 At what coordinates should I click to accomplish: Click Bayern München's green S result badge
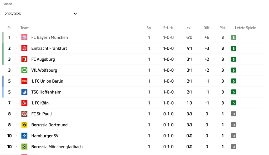click(x=234, y=37)
